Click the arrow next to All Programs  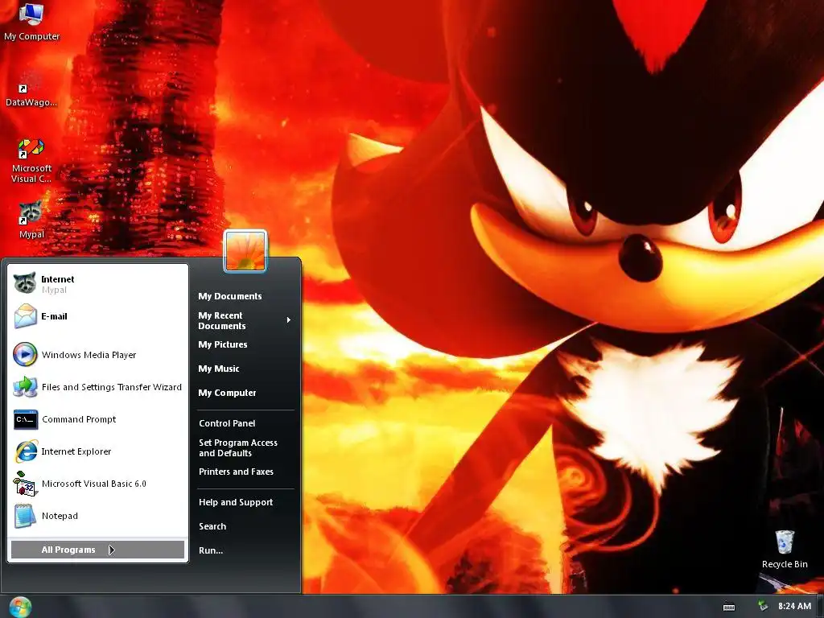click(x=111, y=550)
